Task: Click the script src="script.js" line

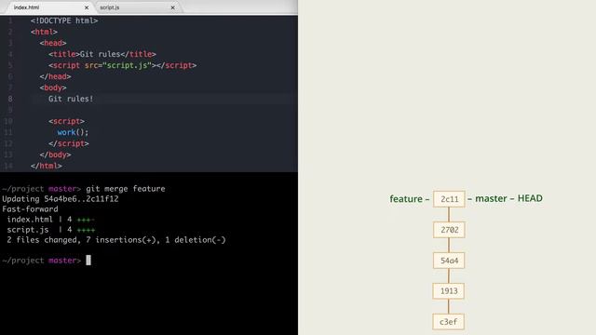Action: point(122,65)
